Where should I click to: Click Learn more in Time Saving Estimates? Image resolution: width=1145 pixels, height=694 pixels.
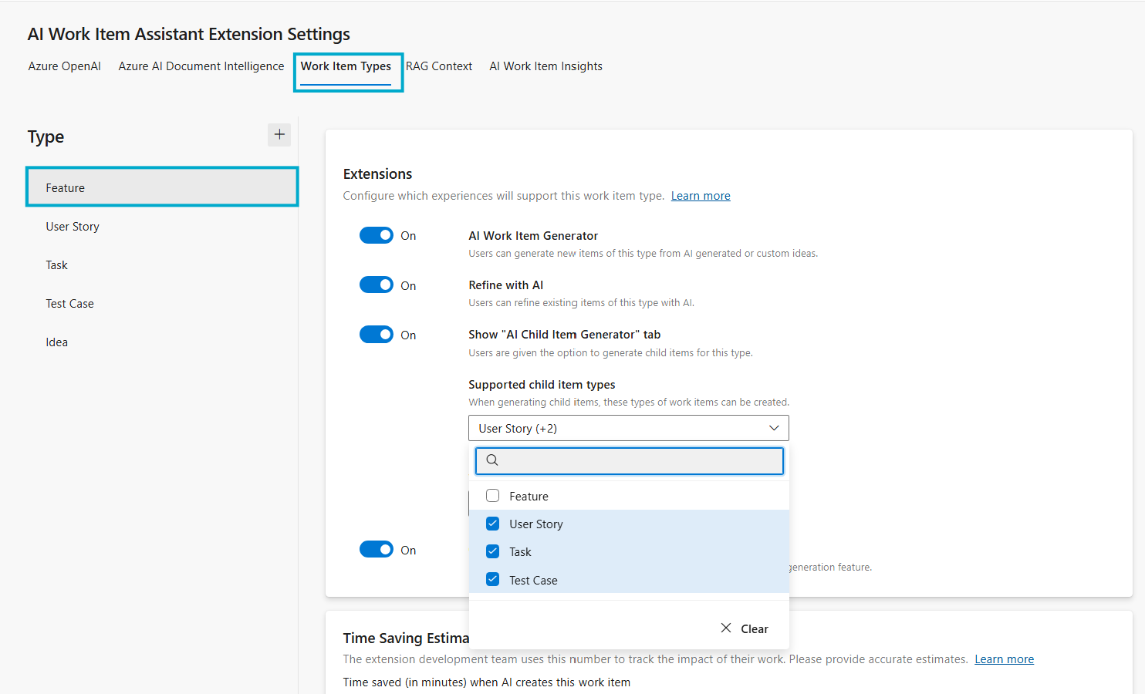pyautogui.click(x=1003, y=659)
